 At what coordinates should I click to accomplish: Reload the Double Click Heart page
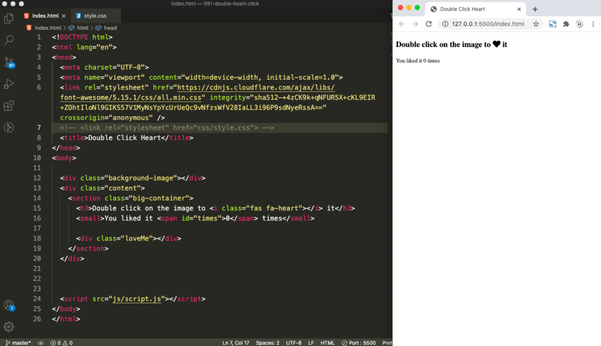click(x=428, y=24)
